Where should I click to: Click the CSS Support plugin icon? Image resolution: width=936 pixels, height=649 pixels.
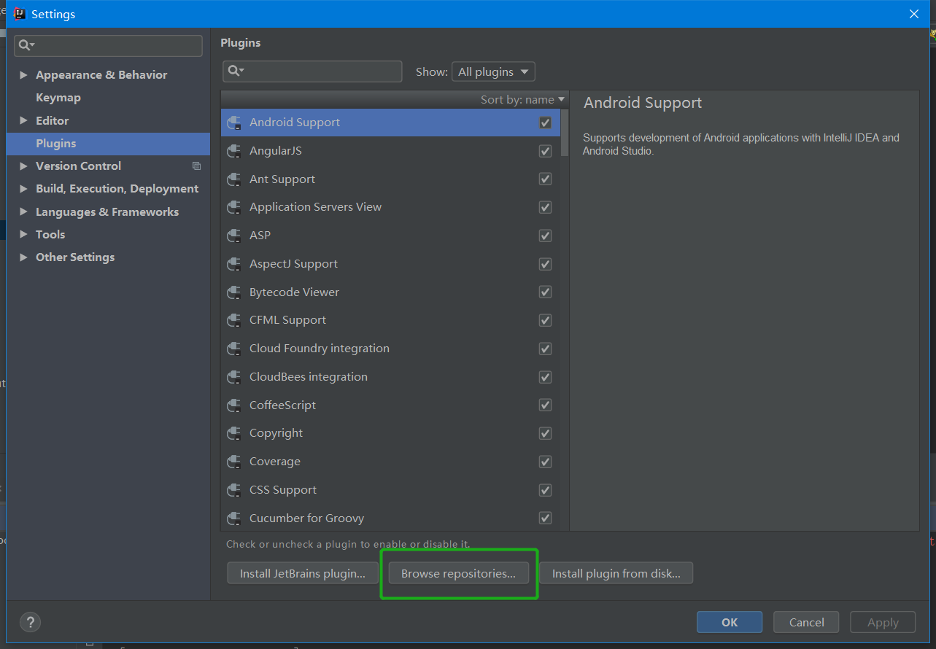click(234, 490)
